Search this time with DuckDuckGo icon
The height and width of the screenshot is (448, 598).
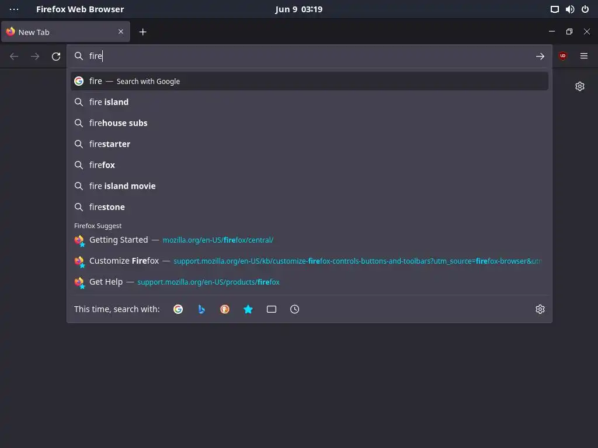225,309
